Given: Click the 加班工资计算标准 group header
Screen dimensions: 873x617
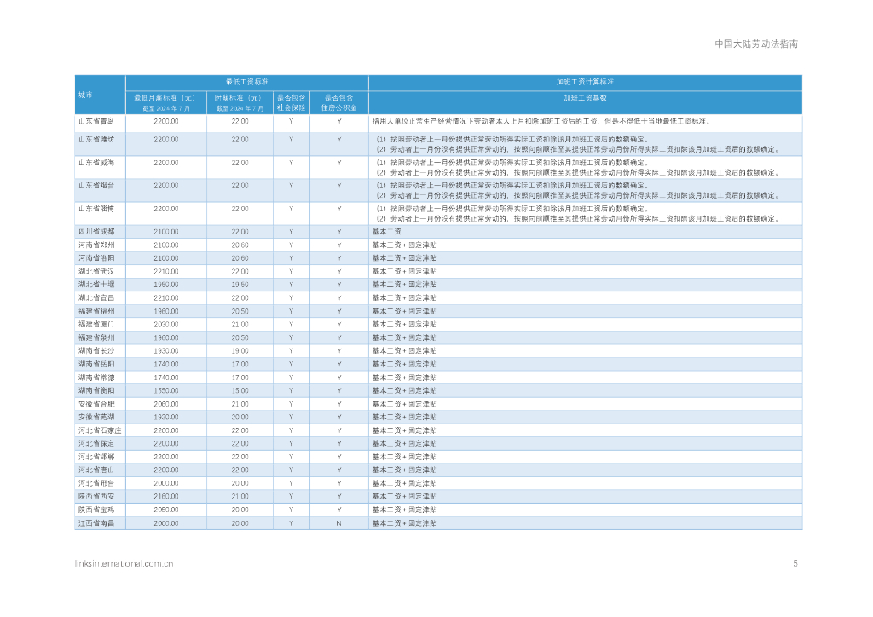Looking at the screenshot, I should (585, 82).
